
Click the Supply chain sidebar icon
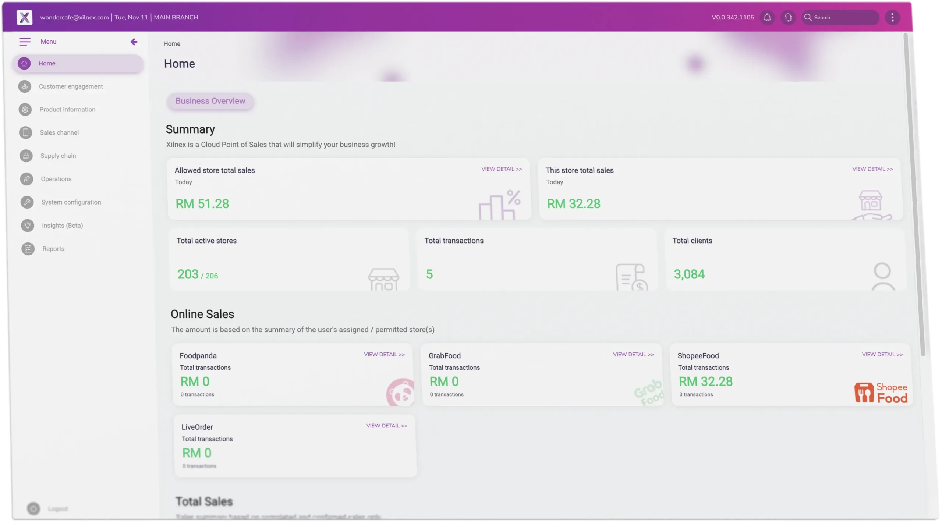pyautogui.click(x=26, y=156)
